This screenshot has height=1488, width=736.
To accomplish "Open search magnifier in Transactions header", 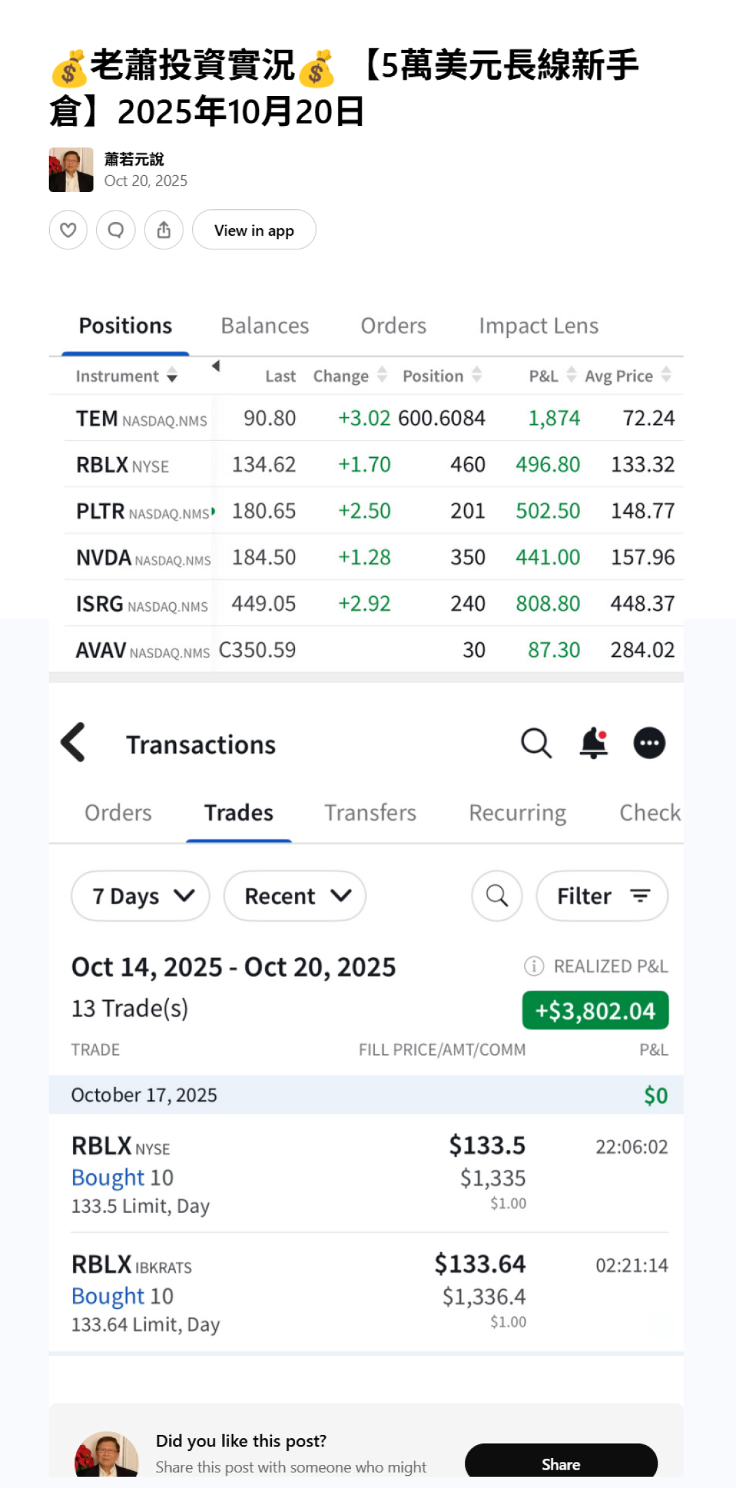I will point(536,743).
